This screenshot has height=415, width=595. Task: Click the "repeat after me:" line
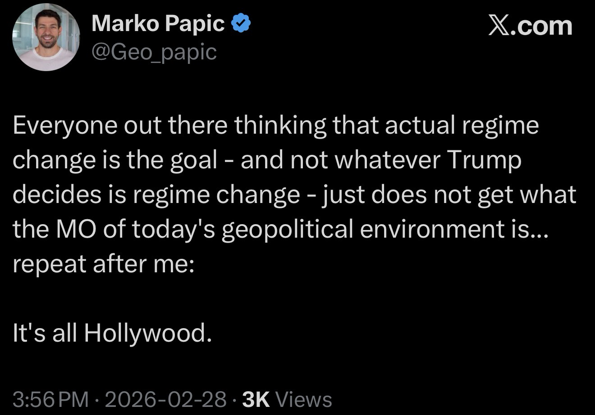[x=104, y=264]
